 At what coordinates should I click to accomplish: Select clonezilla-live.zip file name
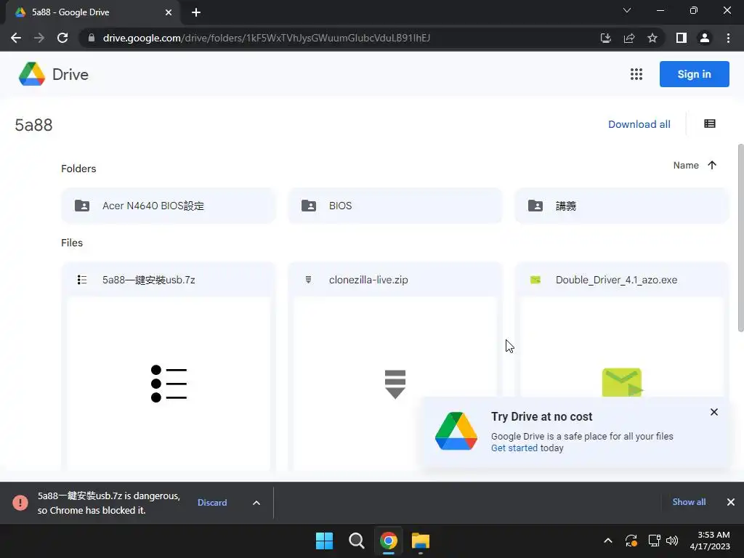[368, 280]
